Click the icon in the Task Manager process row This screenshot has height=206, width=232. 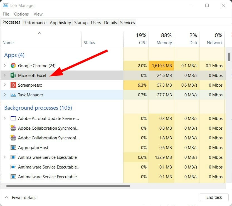coord(13,95)
